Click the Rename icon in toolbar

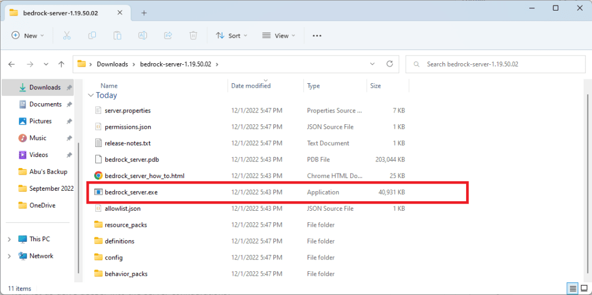tap(142, 35)
